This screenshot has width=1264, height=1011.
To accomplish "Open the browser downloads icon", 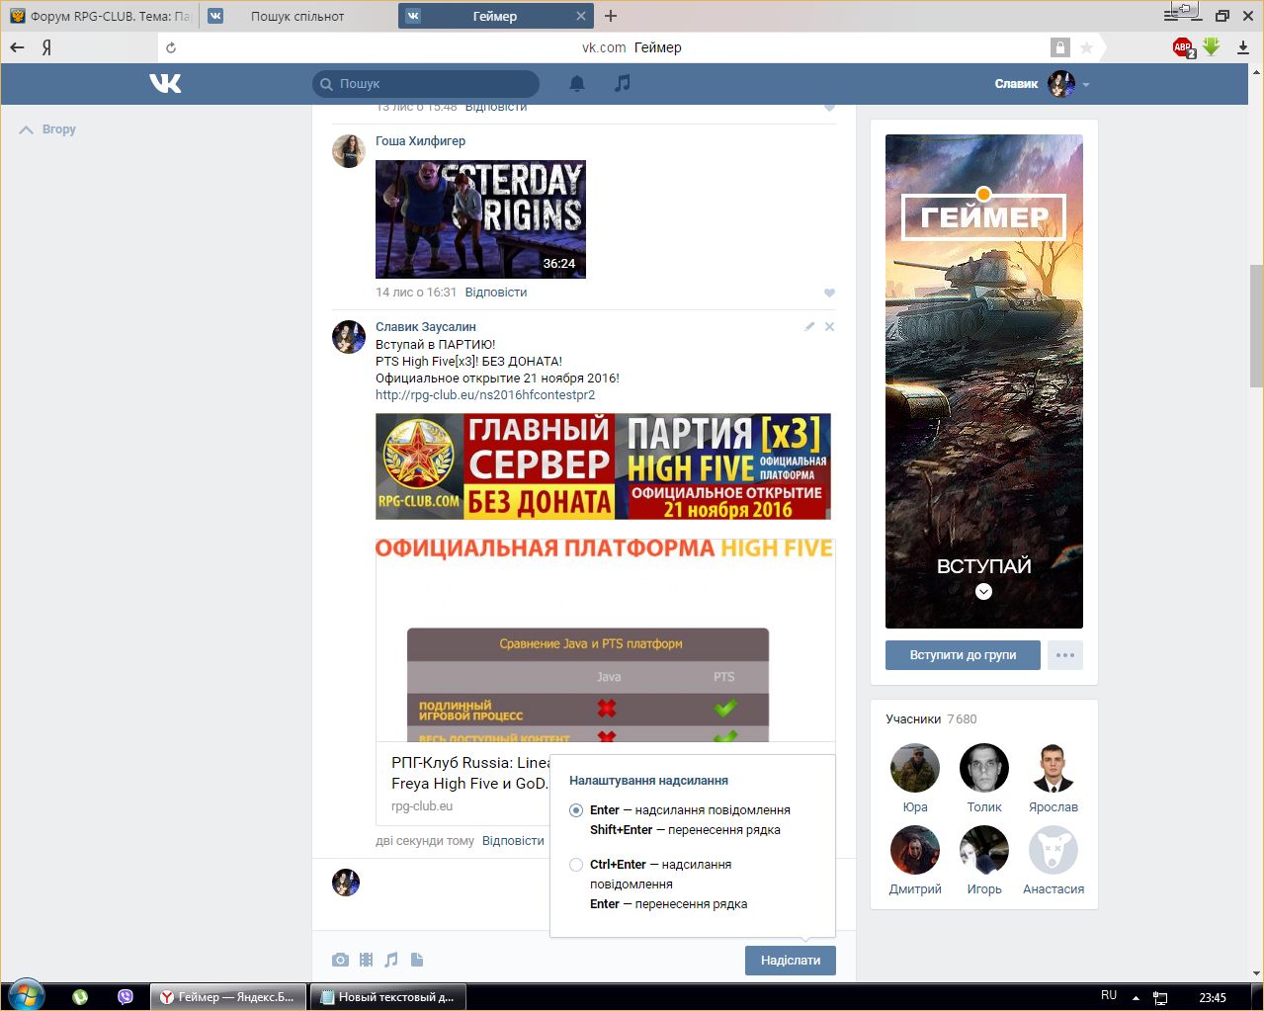I will pyautogui.click(x=1242, y=47).
